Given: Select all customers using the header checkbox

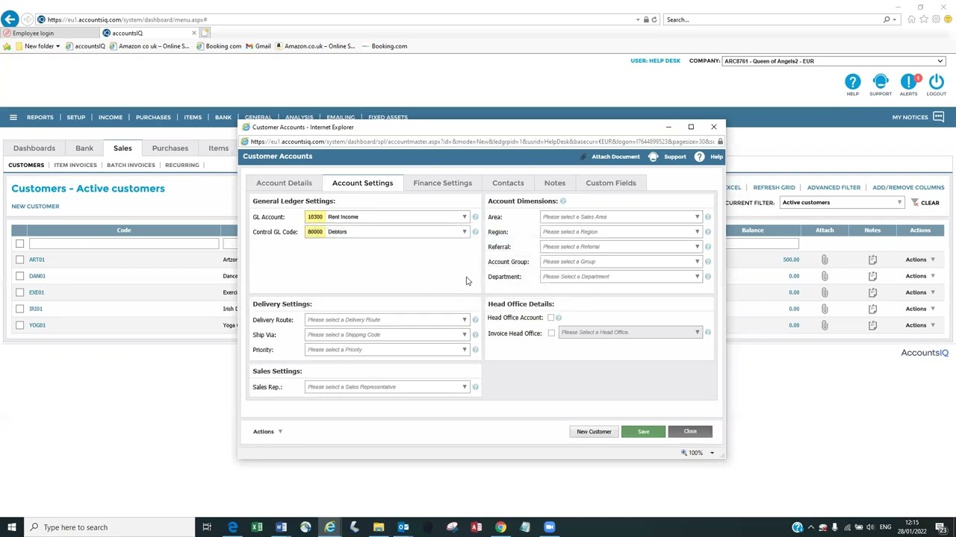Looking at the screenshot, I should (x=19, y=242).
